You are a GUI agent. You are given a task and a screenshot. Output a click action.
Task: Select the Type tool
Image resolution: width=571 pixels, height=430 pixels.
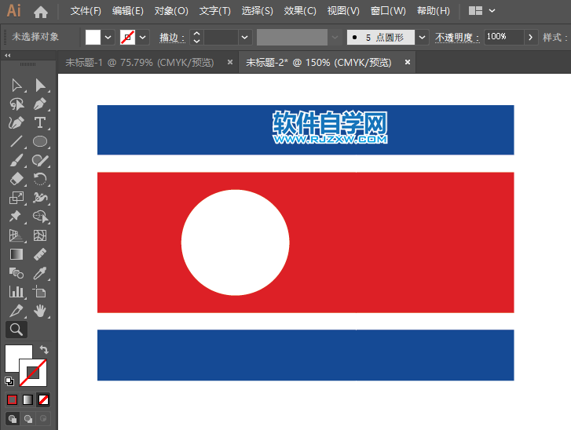pos(40,122)
